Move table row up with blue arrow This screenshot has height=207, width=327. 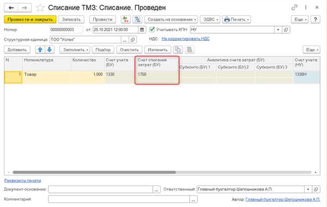point(40,50)
